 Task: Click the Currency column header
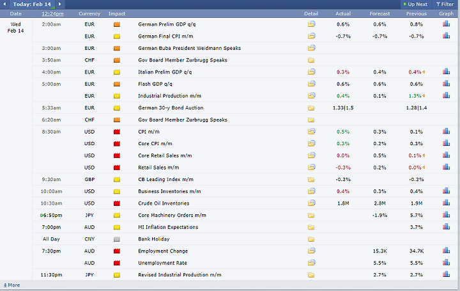[89, 14]
